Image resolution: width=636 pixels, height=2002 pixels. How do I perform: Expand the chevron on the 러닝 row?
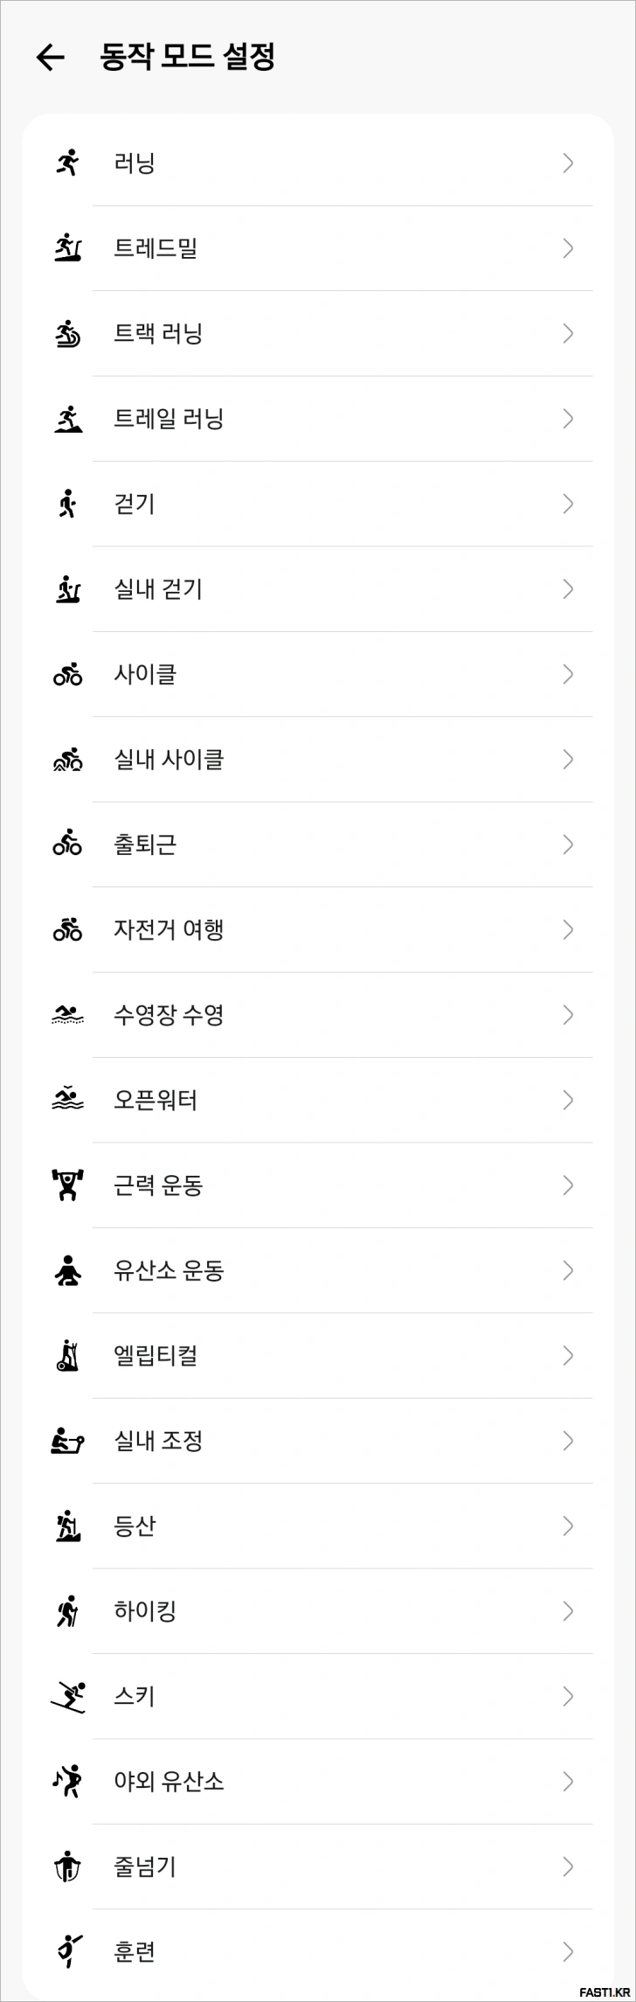[568, 163]
